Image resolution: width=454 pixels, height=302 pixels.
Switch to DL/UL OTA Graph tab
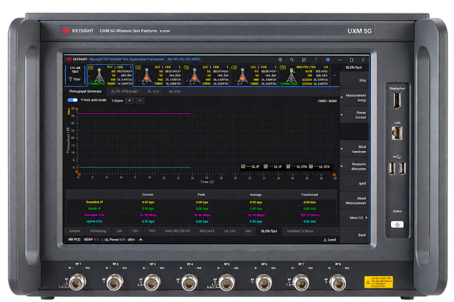point(124,91)
